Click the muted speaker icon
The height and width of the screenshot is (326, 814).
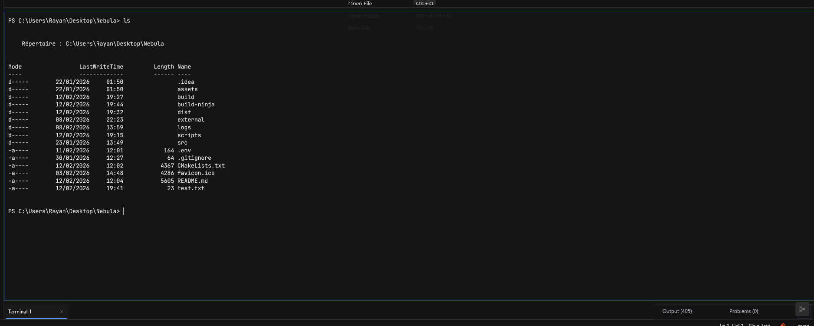tap(802, 309)
